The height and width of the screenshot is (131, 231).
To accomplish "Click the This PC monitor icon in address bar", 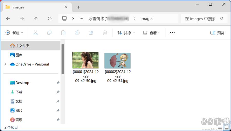I will pos(64,18).
